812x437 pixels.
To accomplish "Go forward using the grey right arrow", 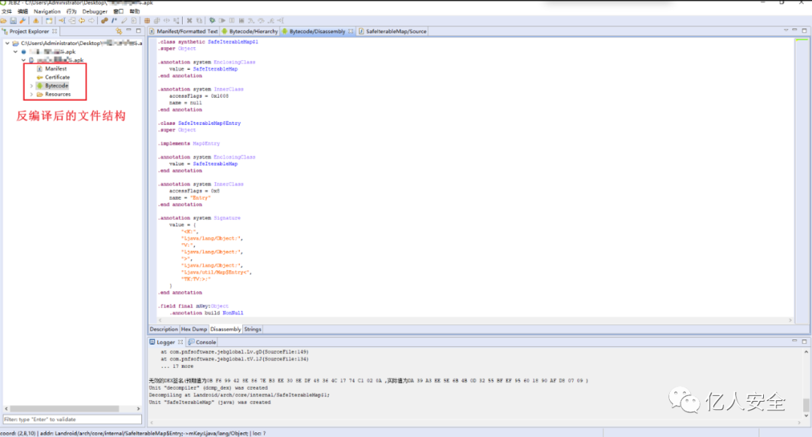I will 91,21.
